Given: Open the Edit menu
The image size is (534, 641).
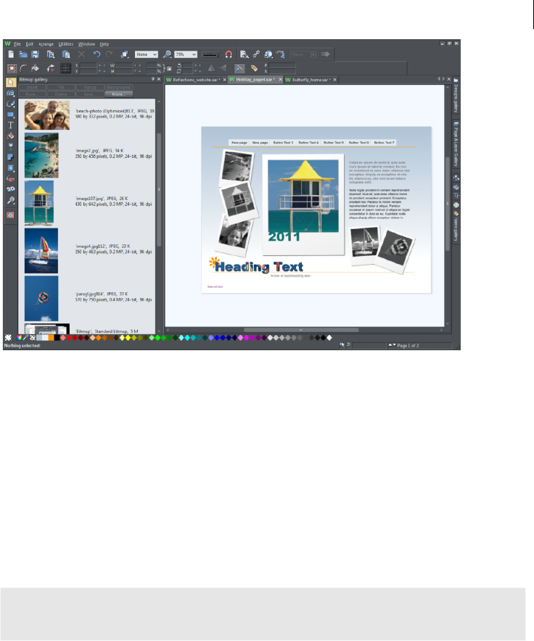Looking at the screenshot, I should (30, 44).
